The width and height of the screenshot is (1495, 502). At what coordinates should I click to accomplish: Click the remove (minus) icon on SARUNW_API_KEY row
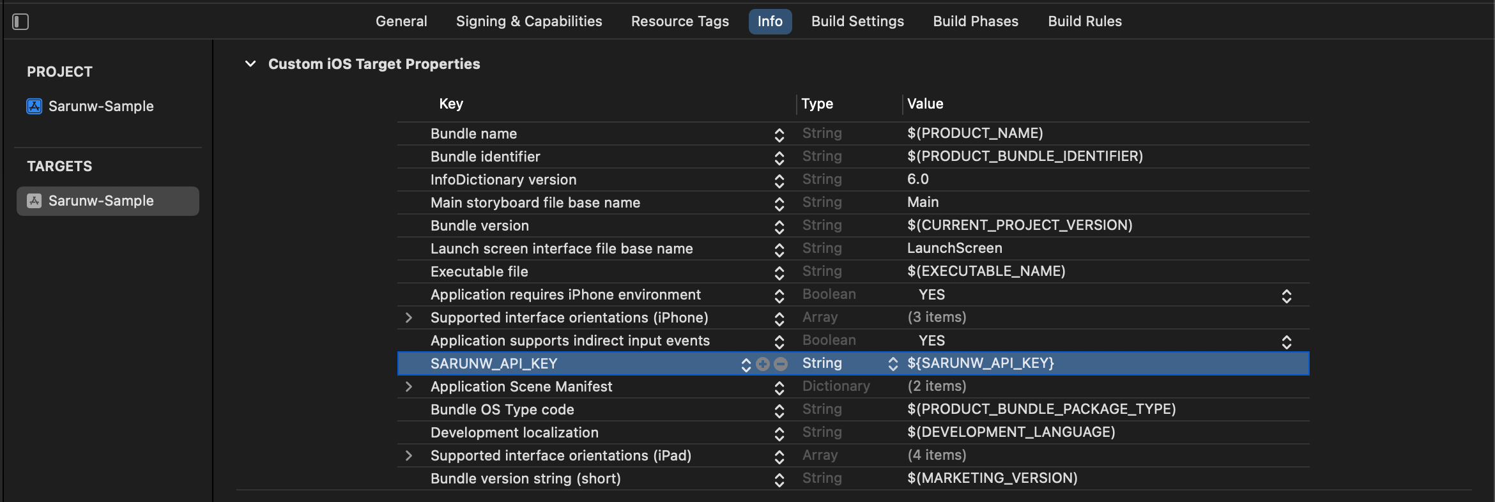click(x=781, y=364)
